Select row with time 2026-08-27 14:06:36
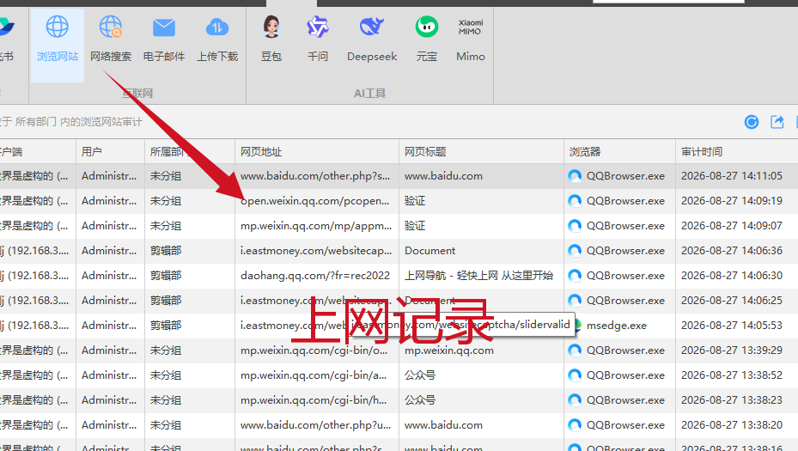The width and height of the screenshot is (798, 451). [x=399, y=251]
